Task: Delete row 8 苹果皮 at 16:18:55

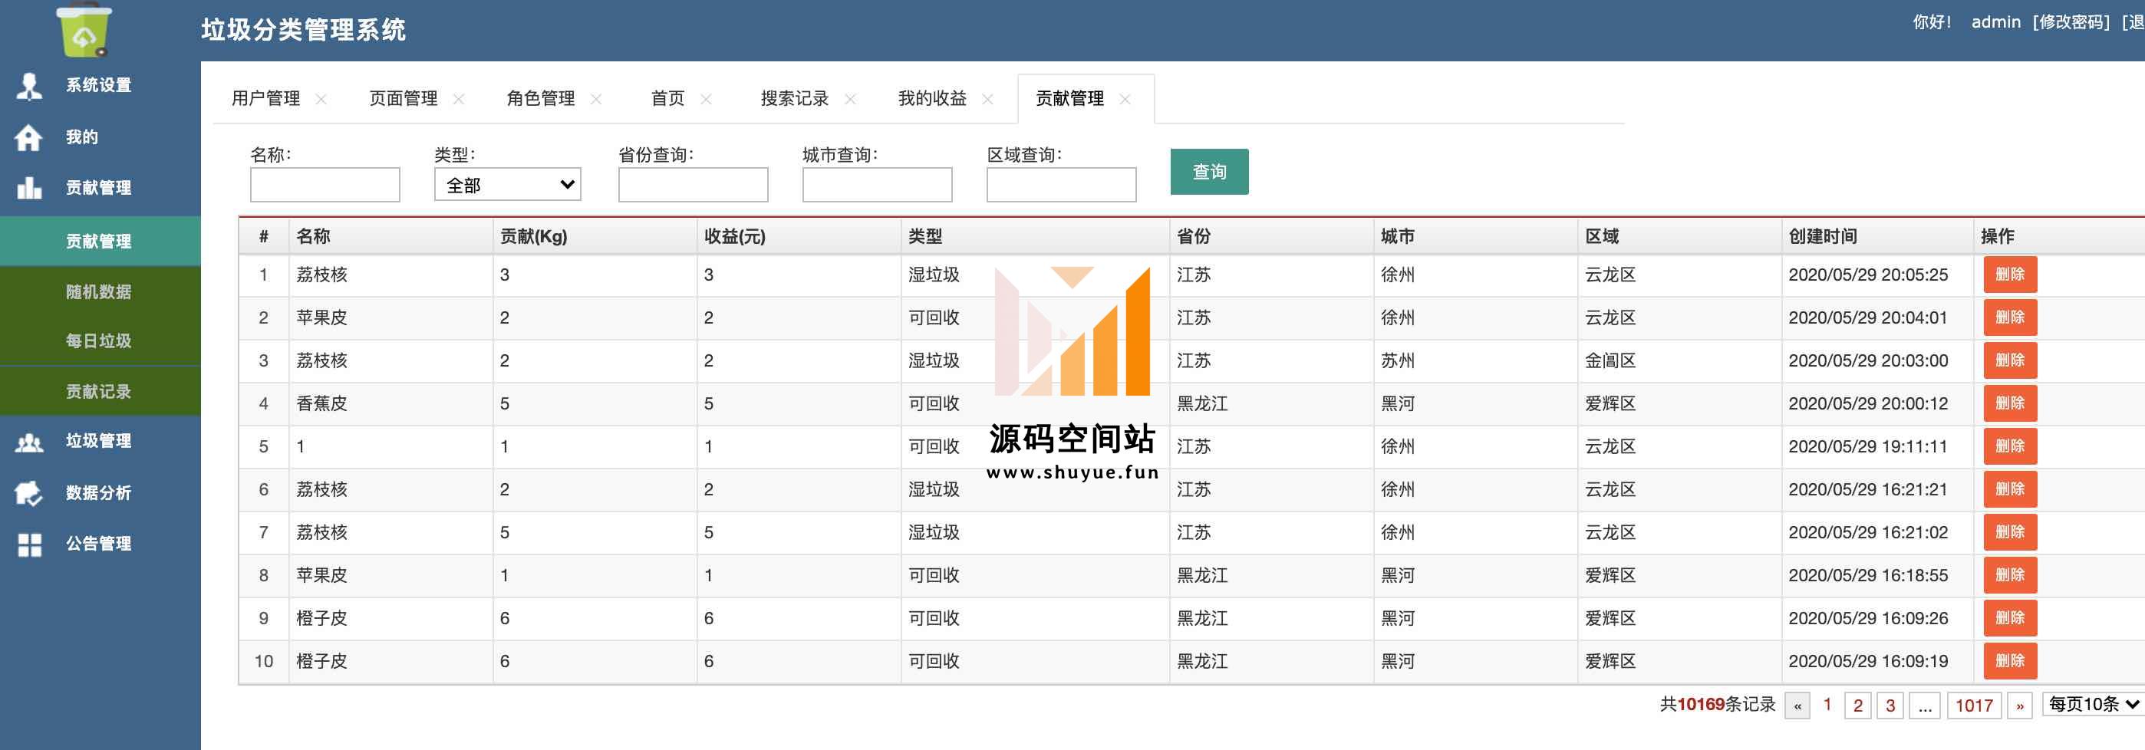Action: point(2010,575)
